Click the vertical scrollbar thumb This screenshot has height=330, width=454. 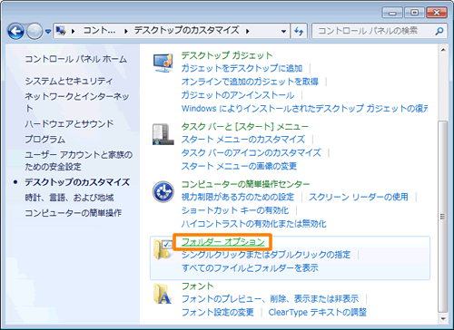[443, 217]
